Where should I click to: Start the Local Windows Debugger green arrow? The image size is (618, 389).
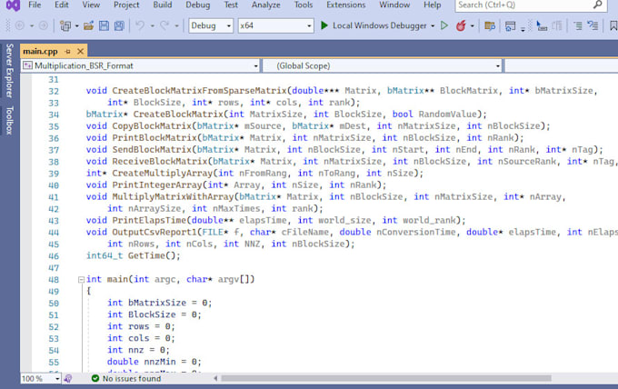point(324,25)
